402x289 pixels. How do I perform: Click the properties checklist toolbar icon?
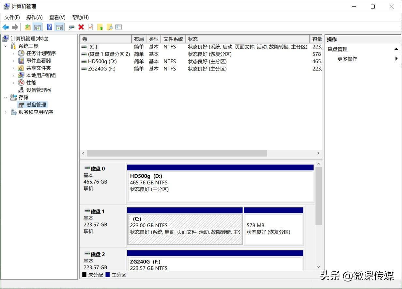pos(90,27)
